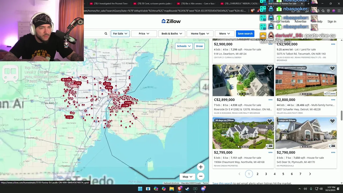Click the Zillow logo
This screenshot has height=193, width=343.
(x=171, y=21)
